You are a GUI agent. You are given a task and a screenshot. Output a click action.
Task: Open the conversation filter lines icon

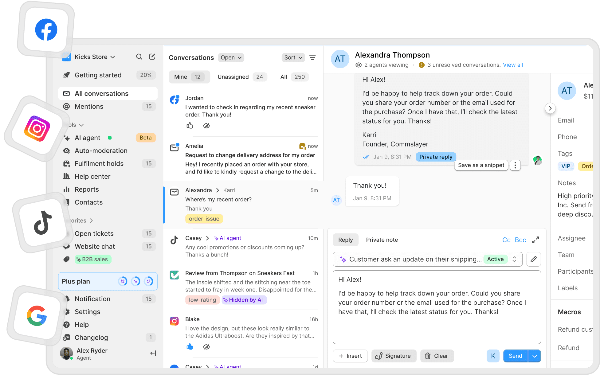coord(312,57)
